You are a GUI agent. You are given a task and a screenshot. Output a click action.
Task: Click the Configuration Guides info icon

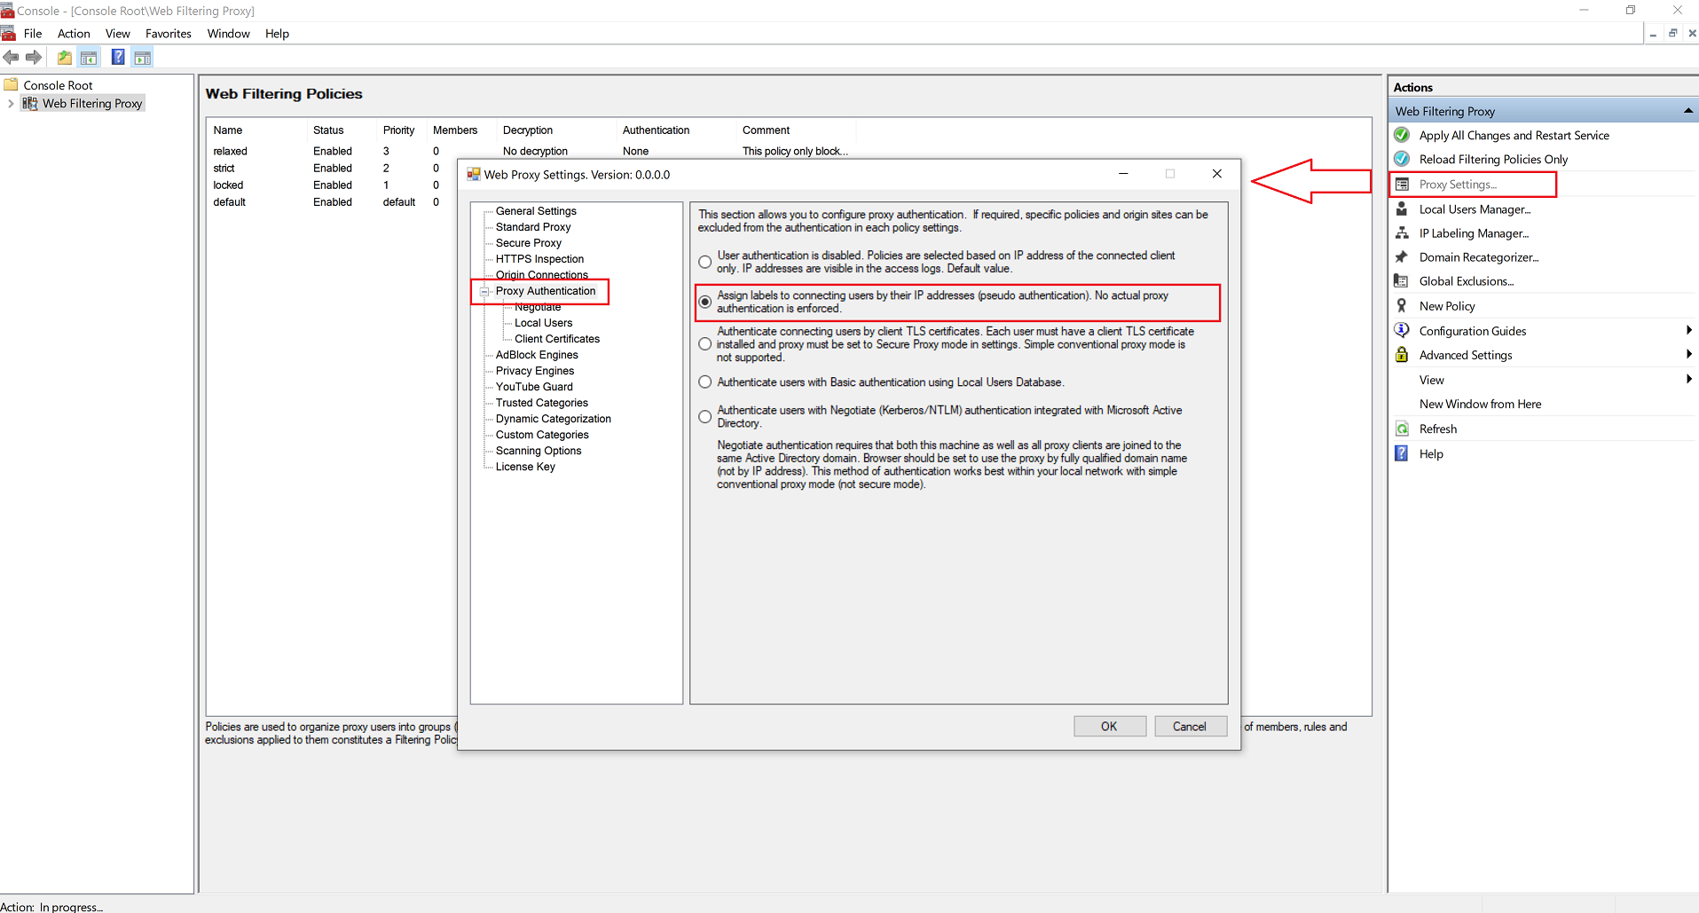point(1402,330)
